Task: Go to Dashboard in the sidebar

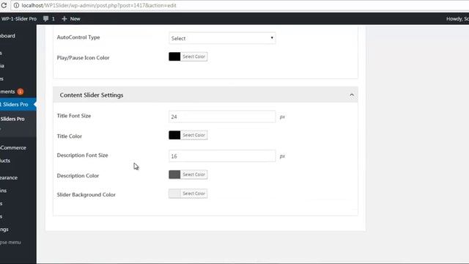Action: coord(8,36)
